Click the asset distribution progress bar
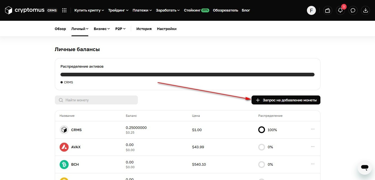 187,74
